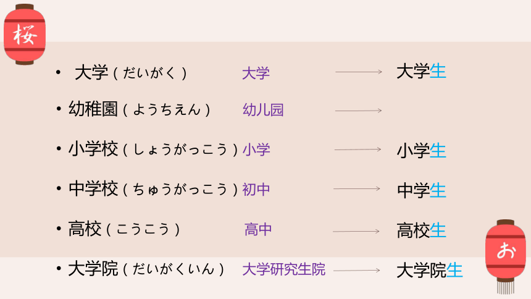The image size is (531, 299).
Task: Click the arrow after 大学研究生院
Action: click(357, 271)
